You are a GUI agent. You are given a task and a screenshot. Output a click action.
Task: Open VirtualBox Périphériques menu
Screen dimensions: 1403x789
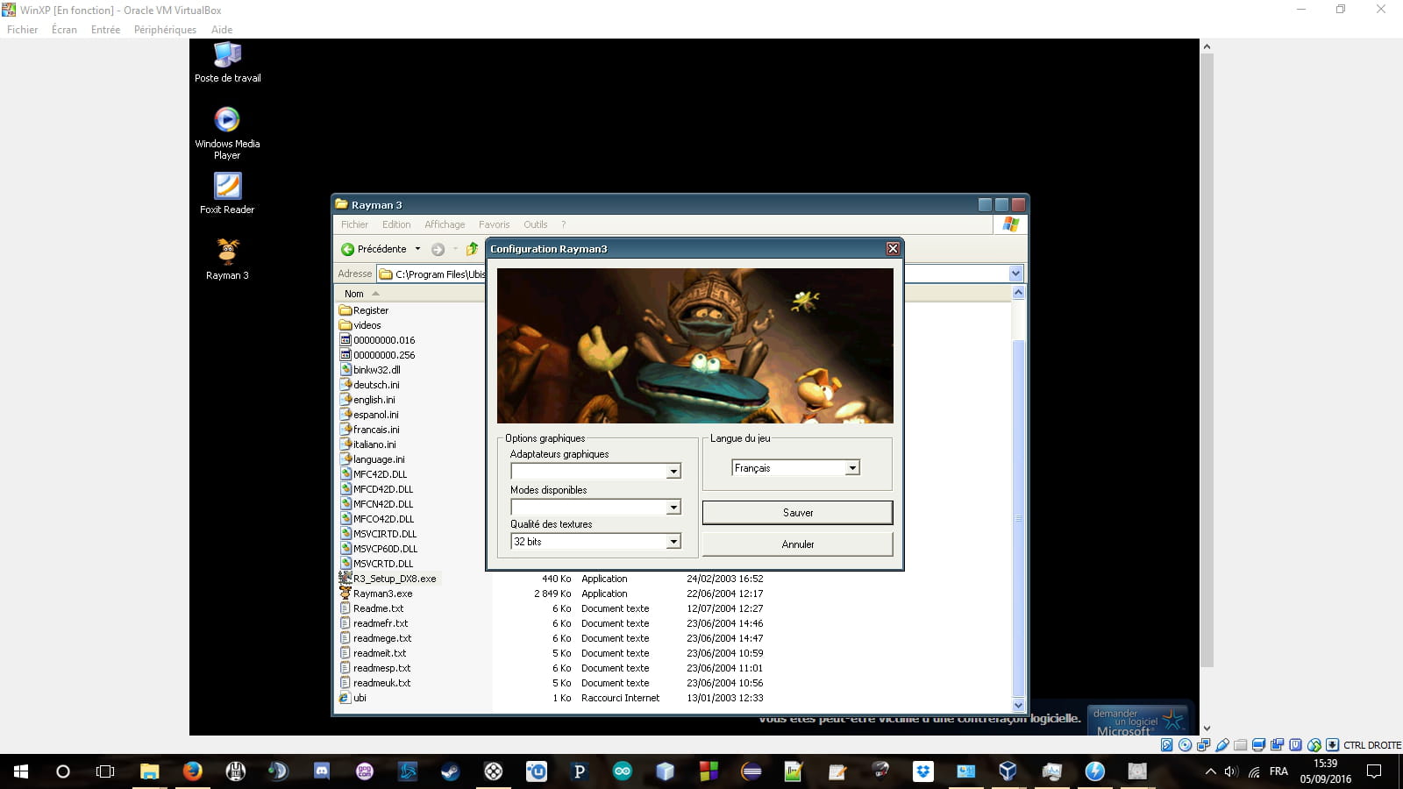click(x=165, y=30)
